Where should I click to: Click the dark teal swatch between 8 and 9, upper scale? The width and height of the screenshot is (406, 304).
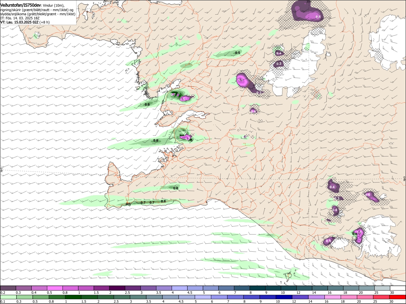(258, 288)
